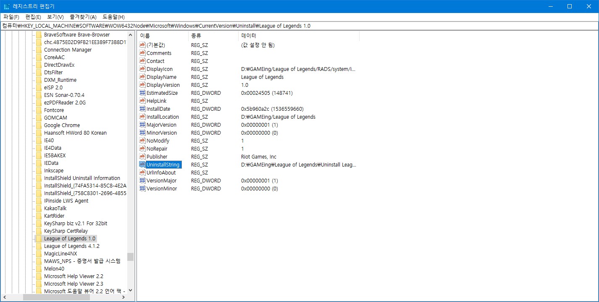Open the 즐겨찾기(A) menu

pos(83,17)
